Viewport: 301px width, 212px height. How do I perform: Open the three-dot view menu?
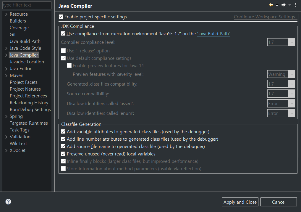(296, 5)
